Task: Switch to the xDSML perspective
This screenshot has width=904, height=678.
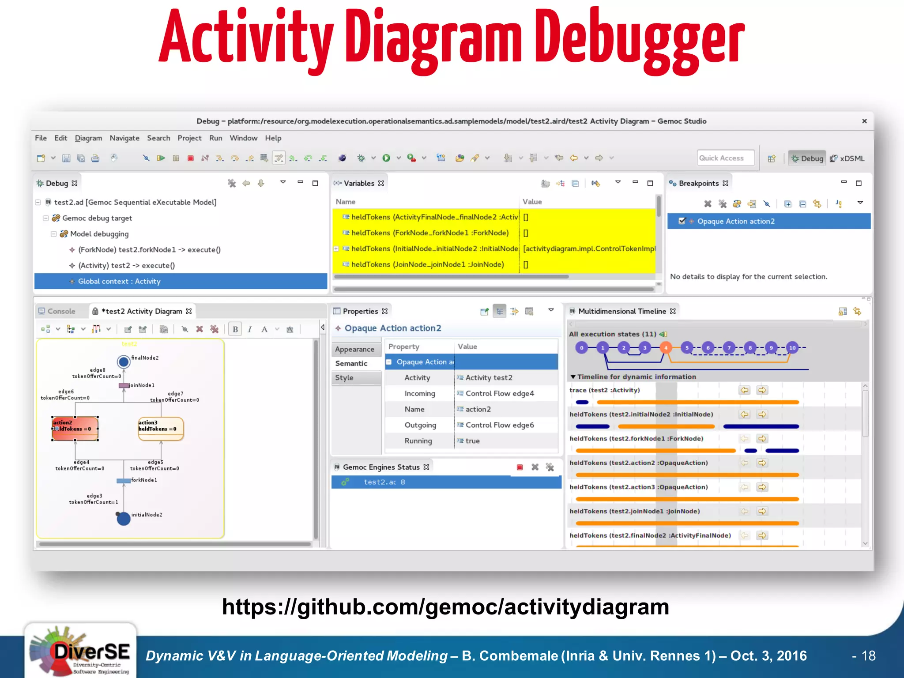Action: coord(847,158)
